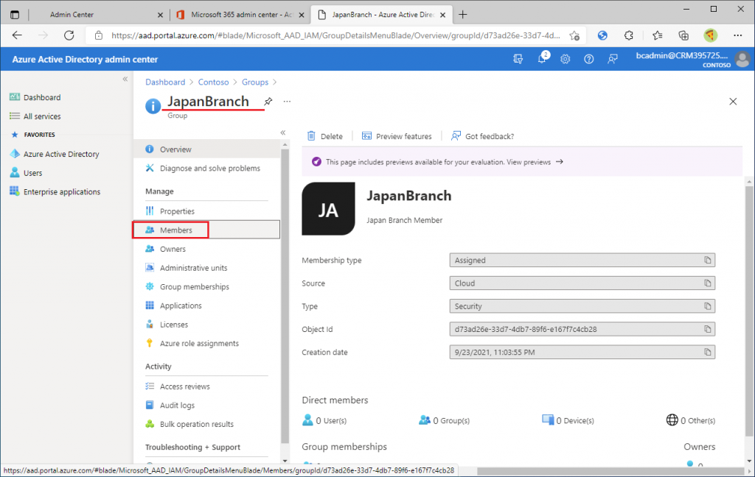This screenshot has height=477, width=755.
Task: Click the browser refresh icon
Action: (x=69, y=35)
